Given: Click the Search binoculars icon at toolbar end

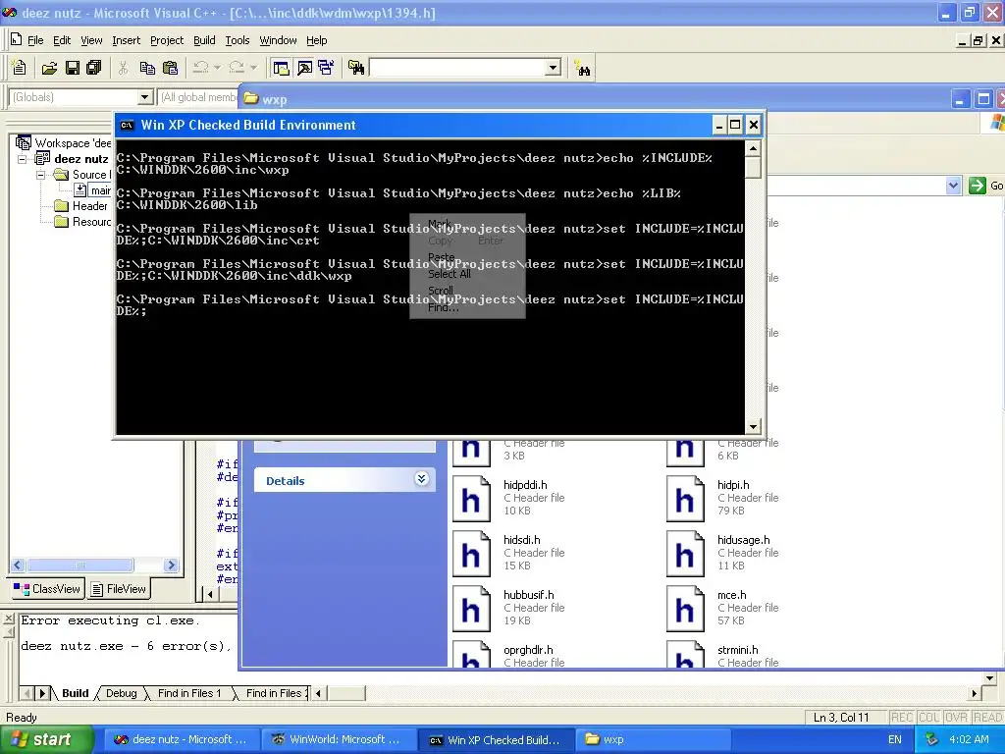Looking at the screenshot, I should (583, 68).
